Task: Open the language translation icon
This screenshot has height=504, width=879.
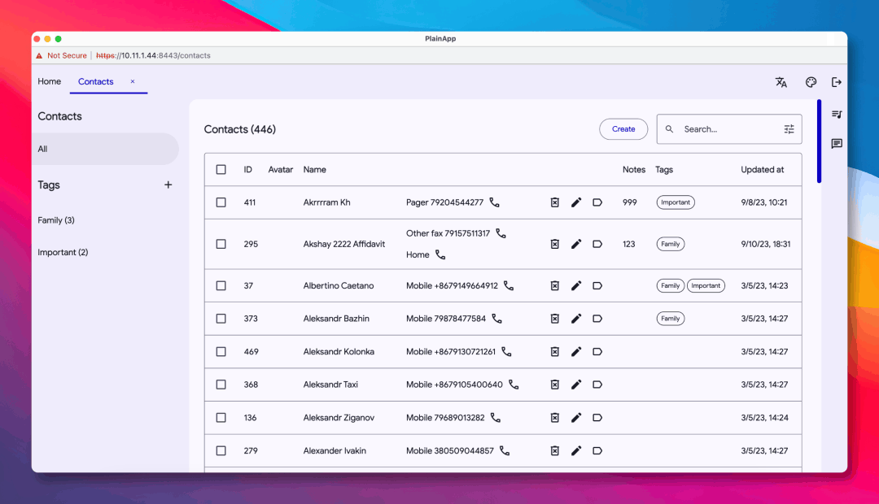Action: point(781,82)
